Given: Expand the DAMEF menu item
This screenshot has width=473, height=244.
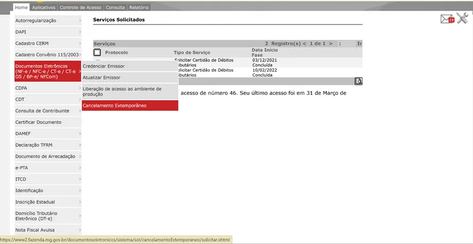Looking at the screenshot, I should click(48, 134).
